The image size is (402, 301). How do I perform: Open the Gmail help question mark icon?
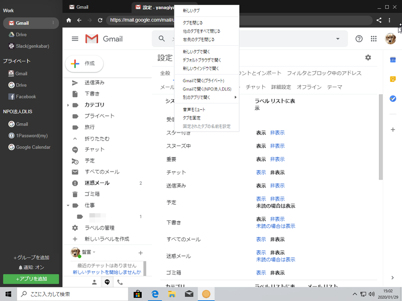click(x=359, y=39)
